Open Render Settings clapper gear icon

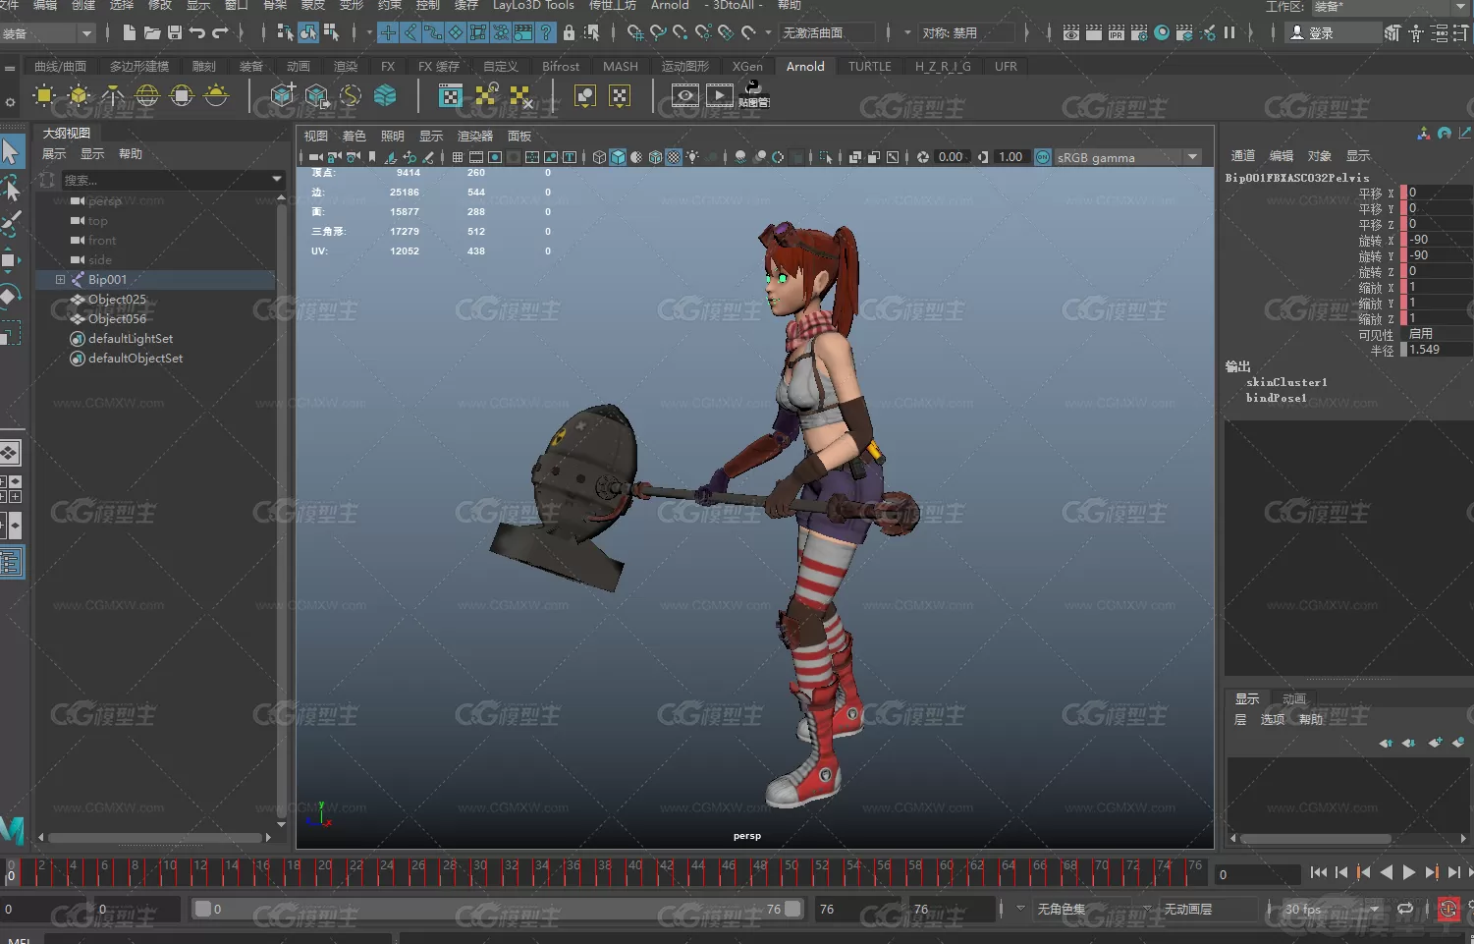pyautogui.click(x=1139, y=32)
